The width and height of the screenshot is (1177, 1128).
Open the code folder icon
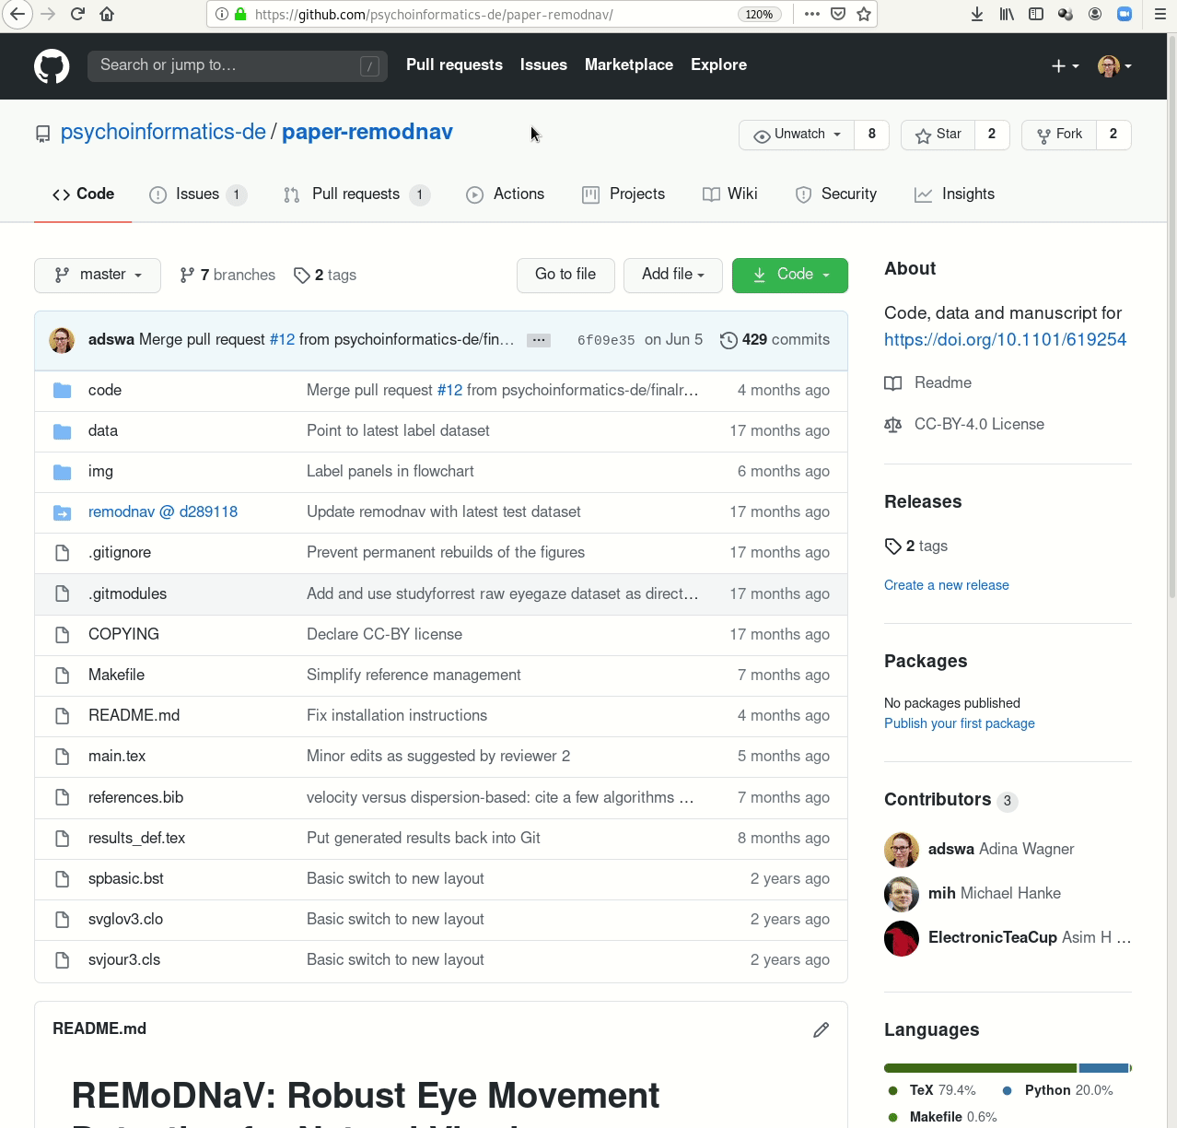click(63, 391)
